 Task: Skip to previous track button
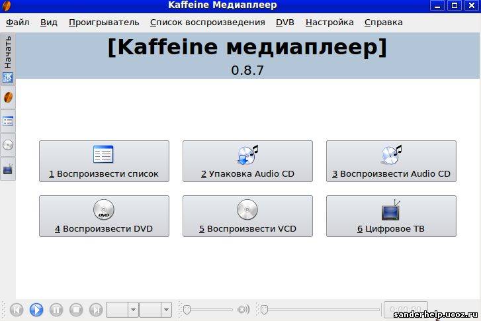17,309
